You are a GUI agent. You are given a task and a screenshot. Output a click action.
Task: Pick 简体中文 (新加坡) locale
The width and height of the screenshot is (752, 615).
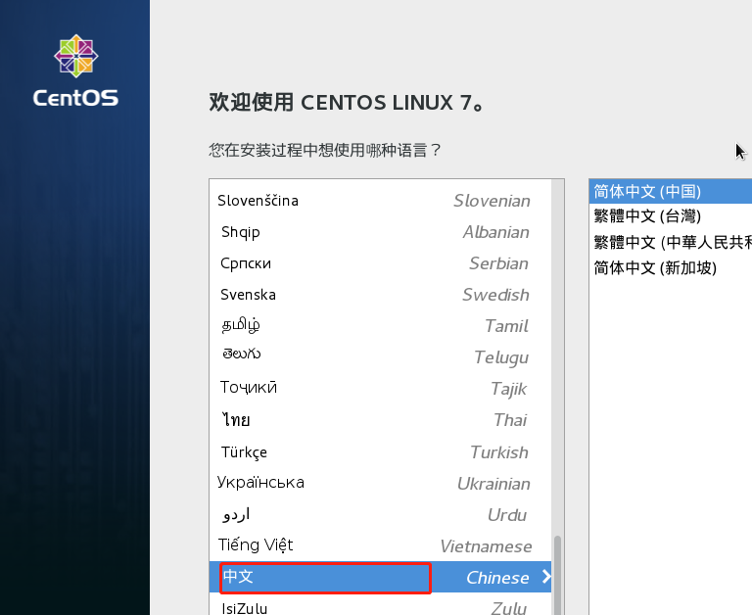click(670, 267)
